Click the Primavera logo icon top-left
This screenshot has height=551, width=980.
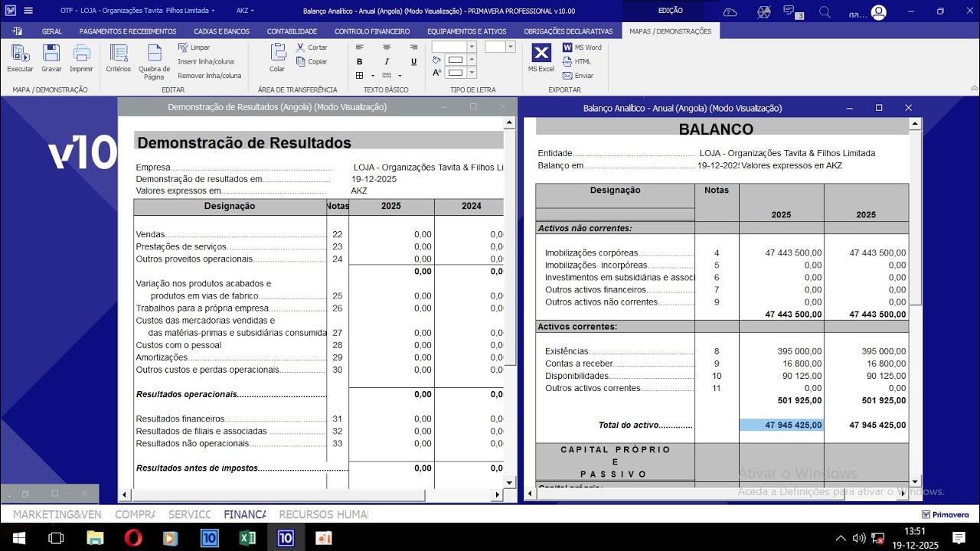coord(11,11)
